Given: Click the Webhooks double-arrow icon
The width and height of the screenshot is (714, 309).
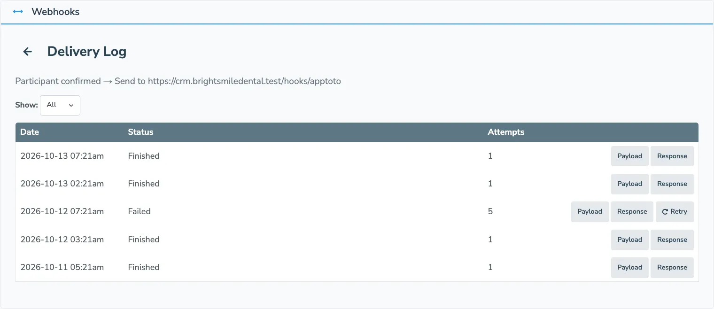Looking at the screenshot, I should [x=18, y=12].
